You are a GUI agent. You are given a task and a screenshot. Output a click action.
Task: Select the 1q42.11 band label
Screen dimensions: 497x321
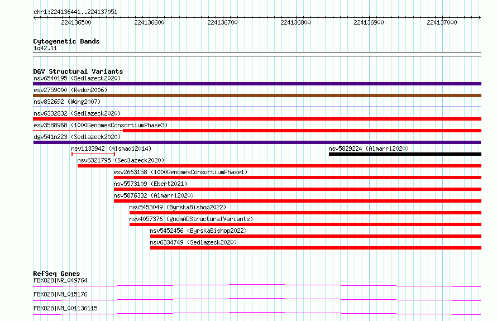click(45, 48)
